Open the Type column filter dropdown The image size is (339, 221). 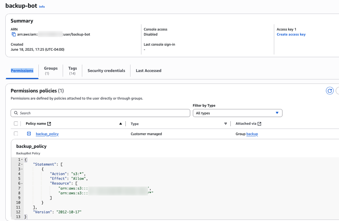click(x=225, y=123)
